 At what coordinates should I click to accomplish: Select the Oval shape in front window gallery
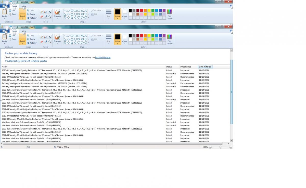[x=72, y=36]
